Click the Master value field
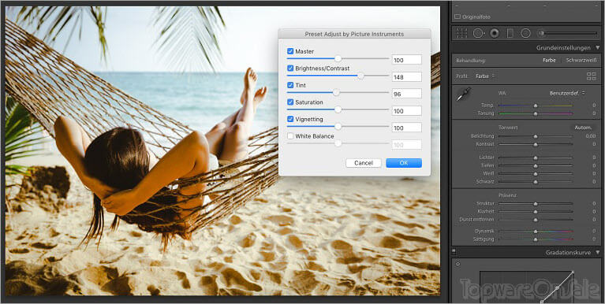 pos(407,60)
